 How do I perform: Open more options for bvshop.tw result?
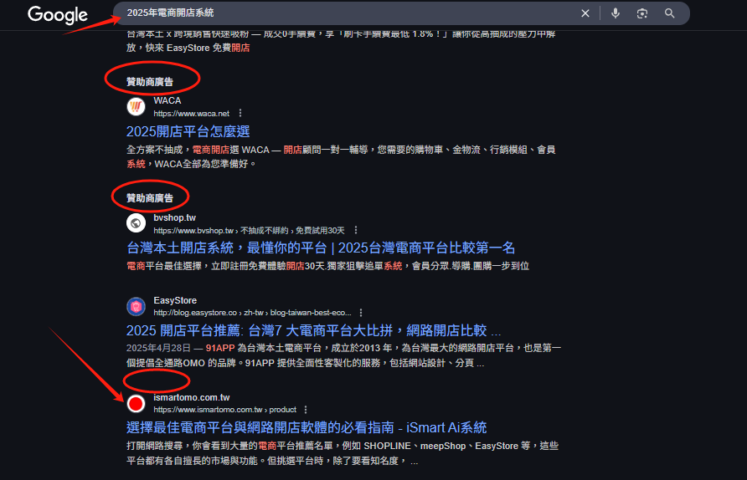[356, 230]
